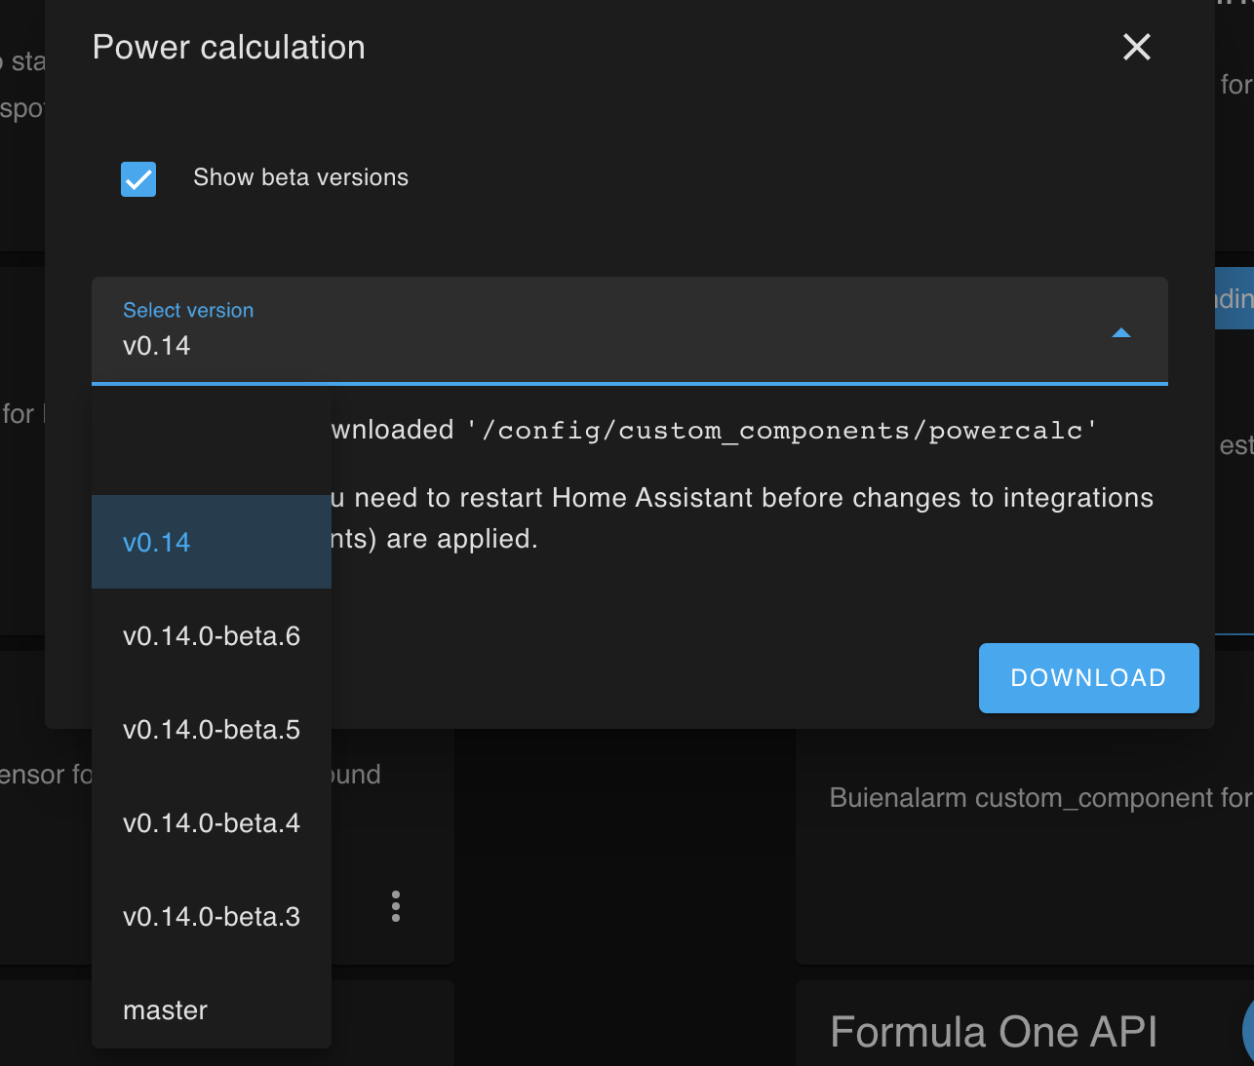
Task: Open the three-dot overflow menu on the card
Action: tap(395, 906)
